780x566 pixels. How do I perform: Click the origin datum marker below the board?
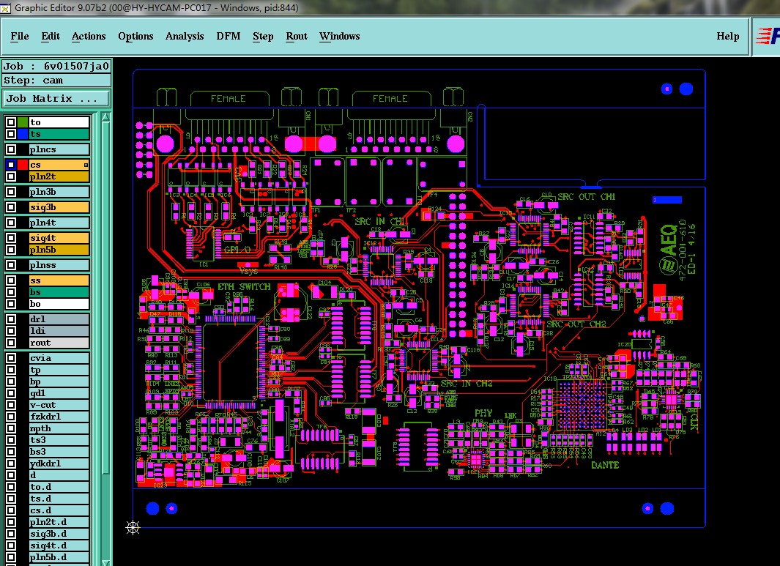click(133, 528)
